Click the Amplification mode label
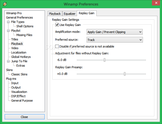Image resolution: width=162 pixels, height=124 pixels. click(68, 32)
